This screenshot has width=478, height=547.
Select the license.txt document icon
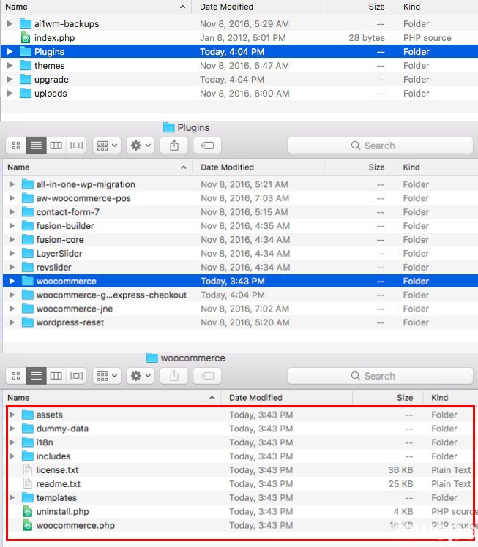click(28, 470)
